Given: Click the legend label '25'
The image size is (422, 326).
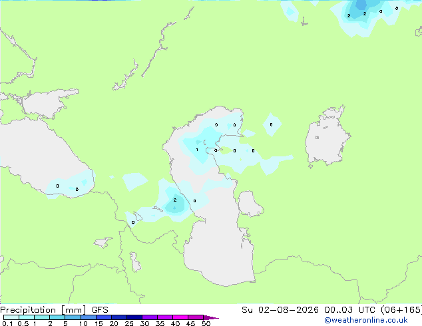Looking at the screenshot, I should pyautogui.click(x=129, y=323).
